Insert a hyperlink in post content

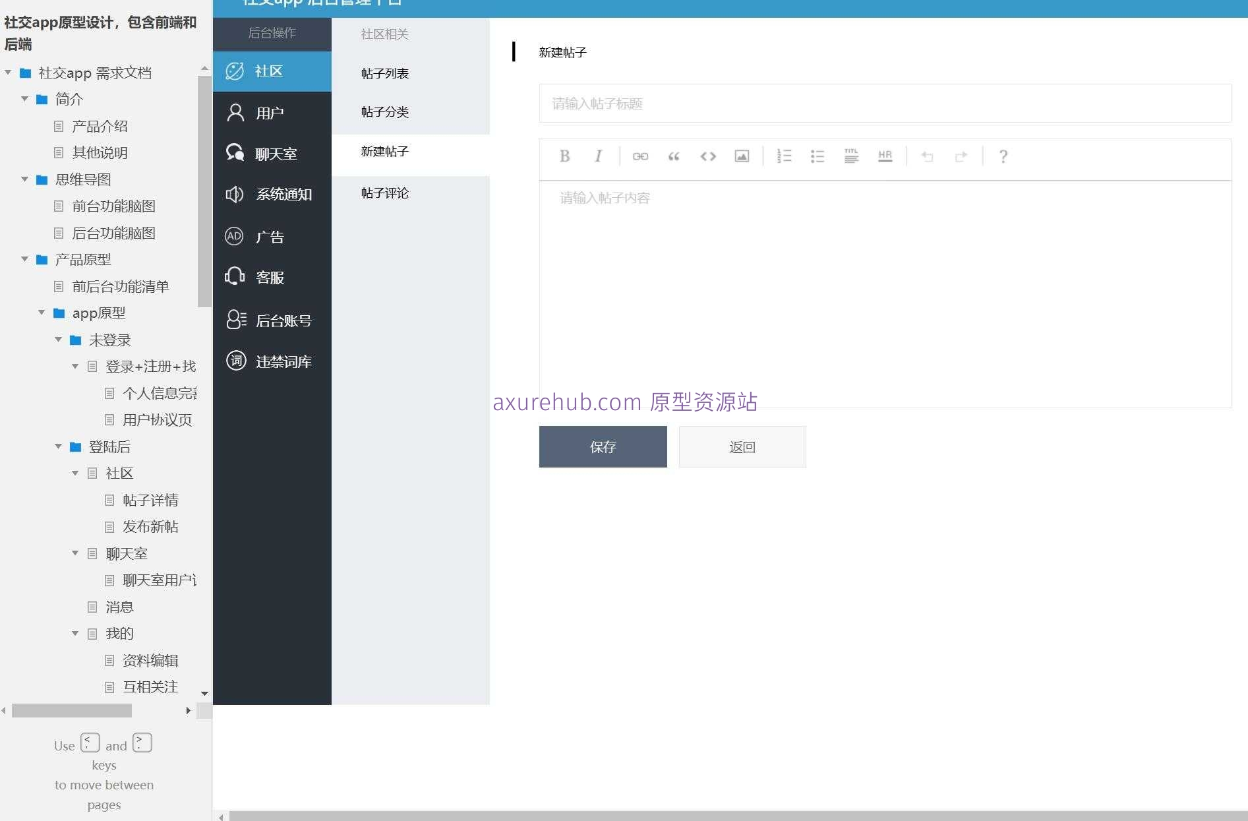(639, 156)
